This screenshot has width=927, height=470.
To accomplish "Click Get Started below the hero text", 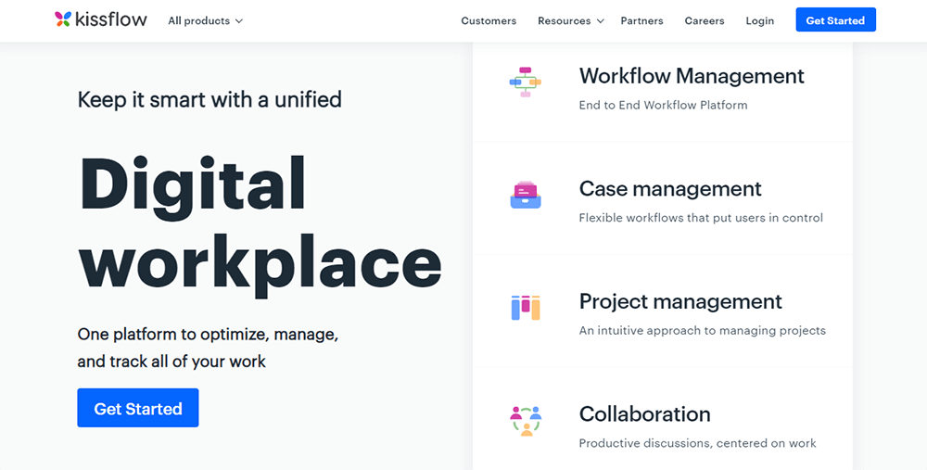I will [138, 407].
